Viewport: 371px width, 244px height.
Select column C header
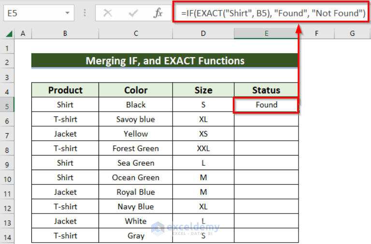pos(136,33)
